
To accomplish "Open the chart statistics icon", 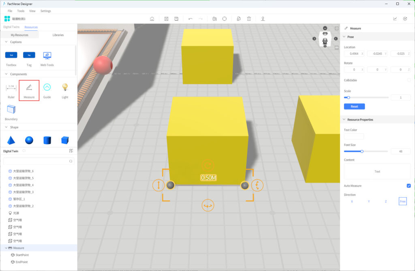I will [x=395, y=19].
